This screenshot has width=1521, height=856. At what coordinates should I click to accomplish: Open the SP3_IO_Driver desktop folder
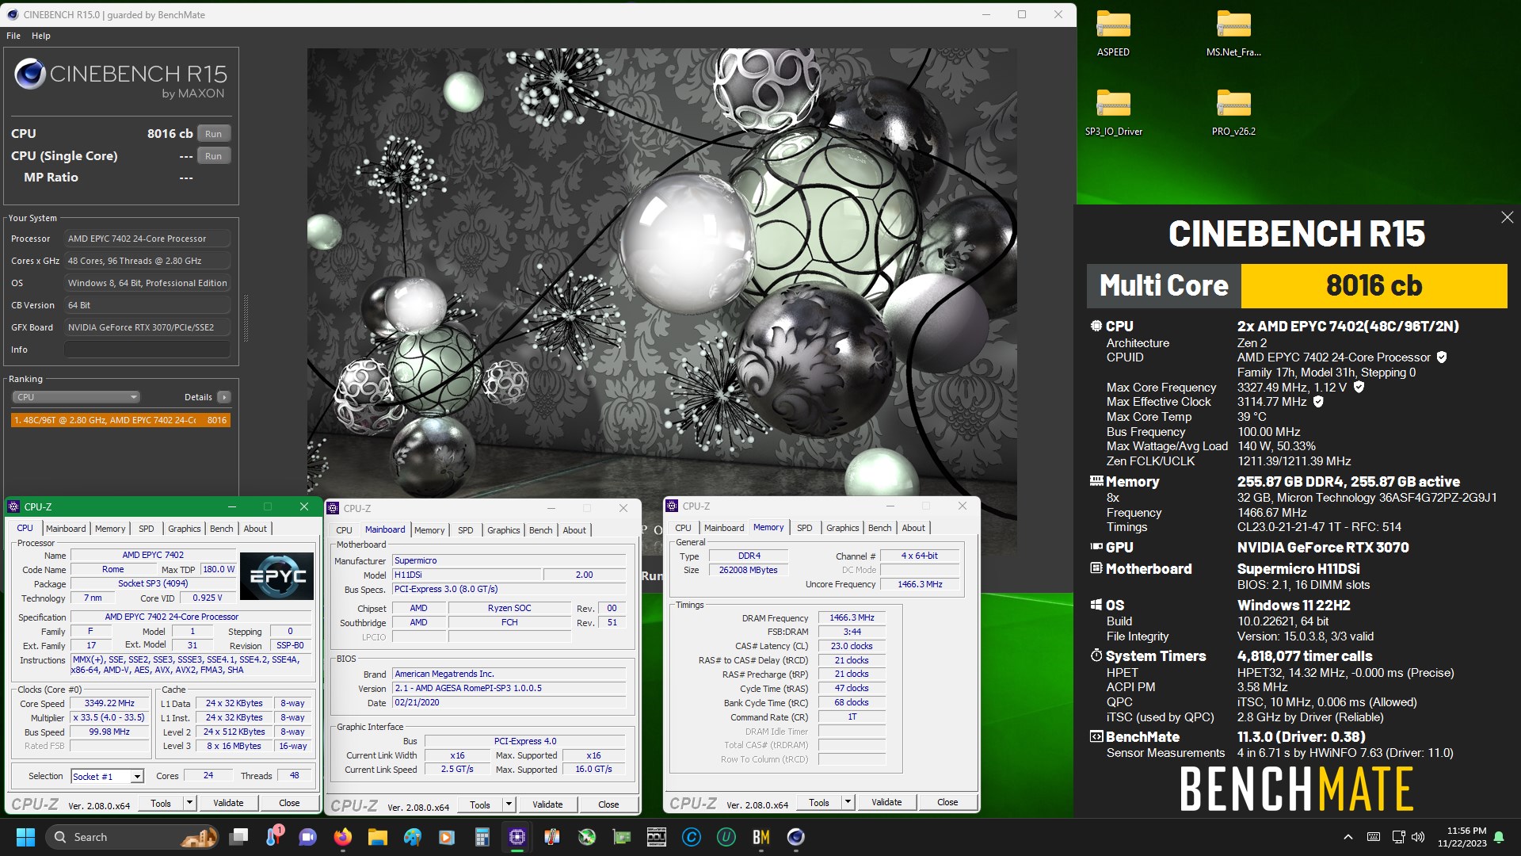pyautogui.click(x=1113, y=113)
